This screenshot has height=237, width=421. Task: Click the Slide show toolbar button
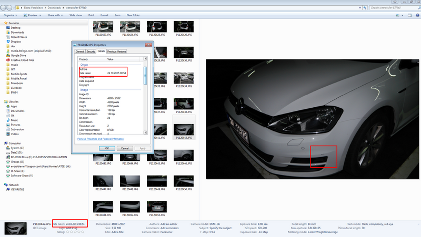tap(75, 15)
